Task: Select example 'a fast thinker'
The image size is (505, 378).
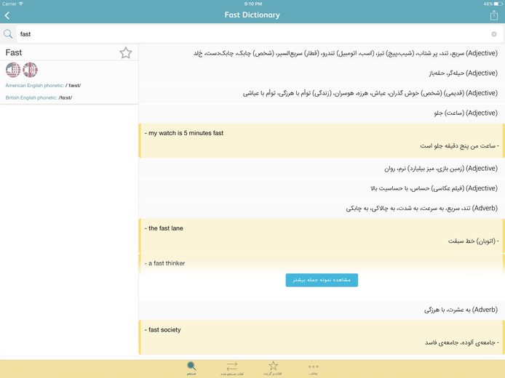Action: [x=322, y=263]
